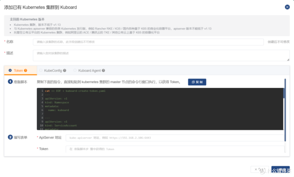
Task: Click code line 'name: kuboard'
Action: (x=59, y=110)
